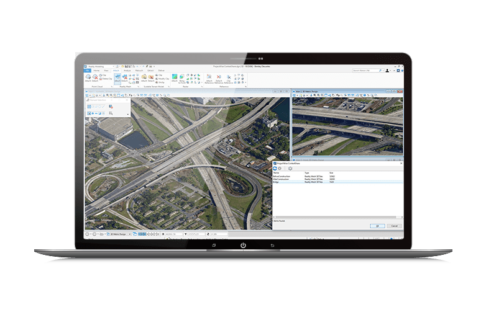Click refresh icon in ProjectWise ContextShare dialog
This screenshot has width=486, height=315.
pos(275,168)
